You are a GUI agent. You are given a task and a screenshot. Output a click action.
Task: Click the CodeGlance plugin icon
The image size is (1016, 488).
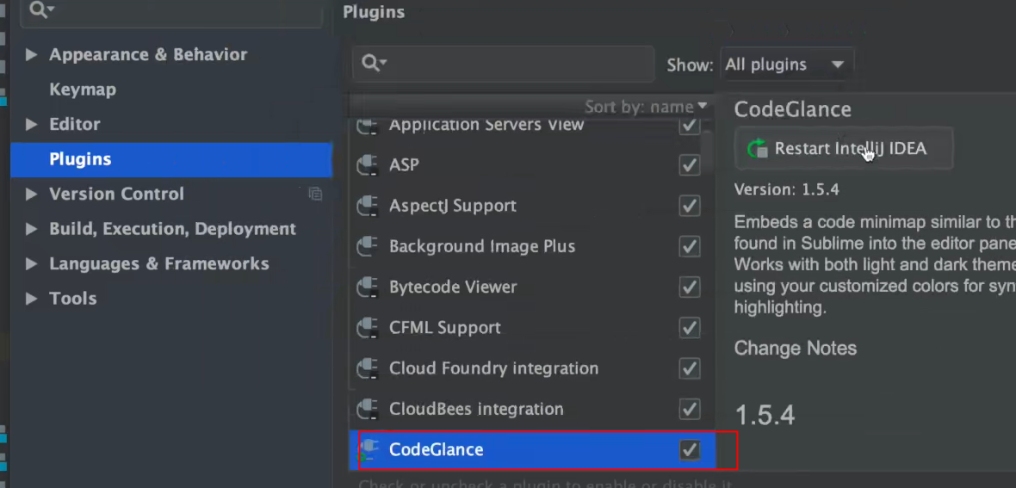tap(368, 449)
